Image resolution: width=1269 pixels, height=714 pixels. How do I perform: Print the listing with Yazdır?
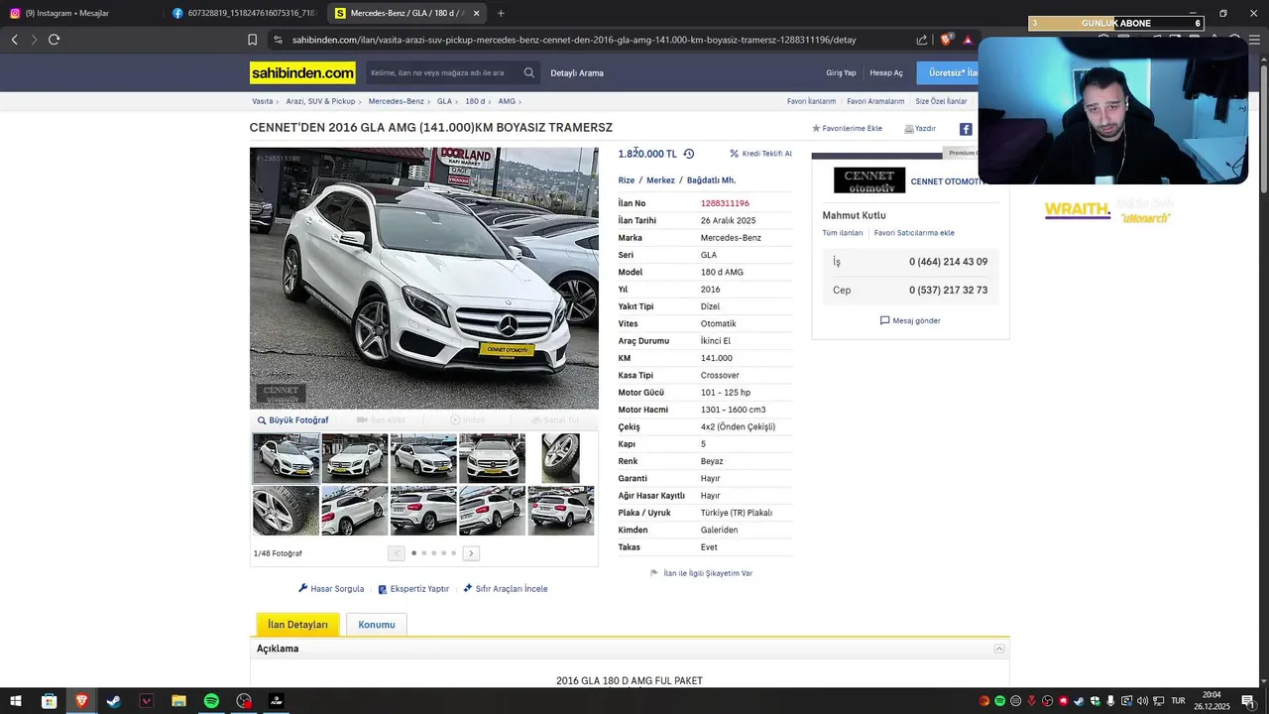coord(920,129)
